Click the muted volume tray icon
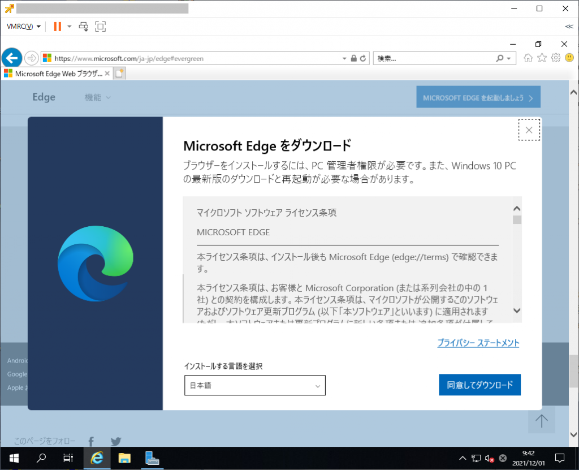579x470 pixels. [x=489, y=459]
